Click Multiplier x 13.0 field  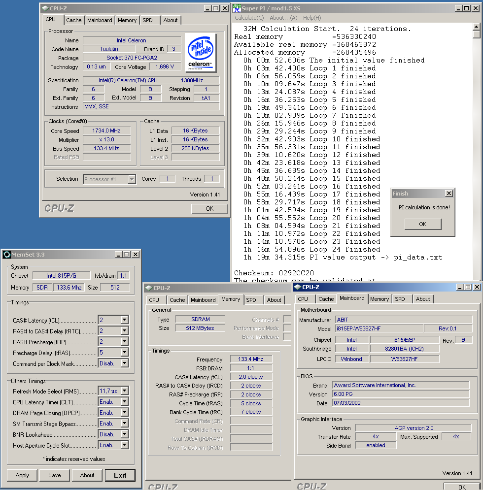coord(106,140)
